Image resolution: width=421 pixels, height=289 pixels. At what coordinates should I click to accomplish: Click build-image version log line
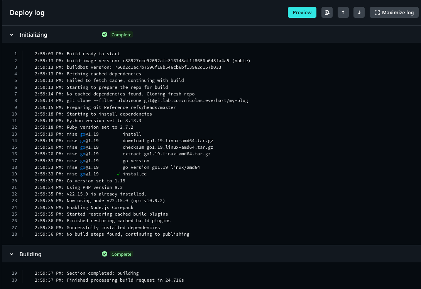click(142, 61)
